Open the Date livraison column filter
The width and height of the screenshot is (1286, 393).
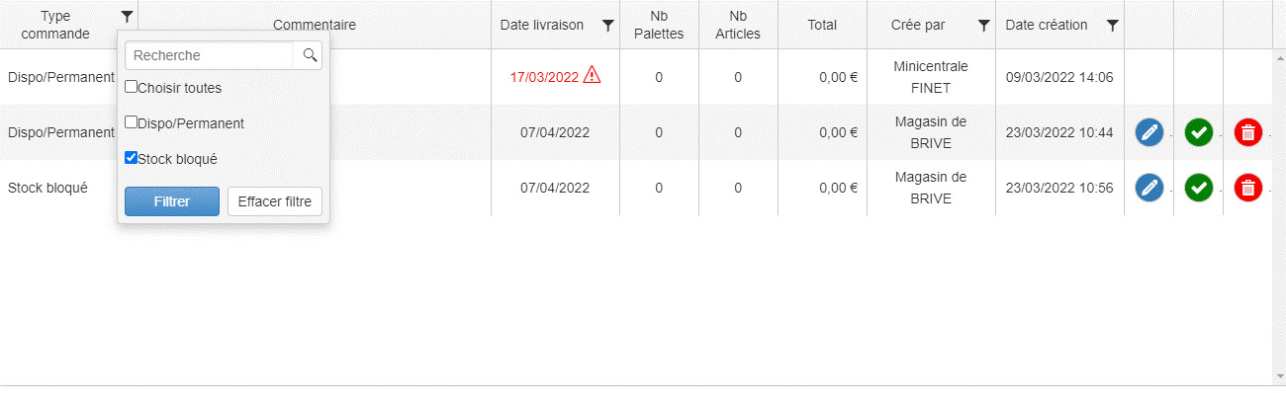[x=608, y=25]
